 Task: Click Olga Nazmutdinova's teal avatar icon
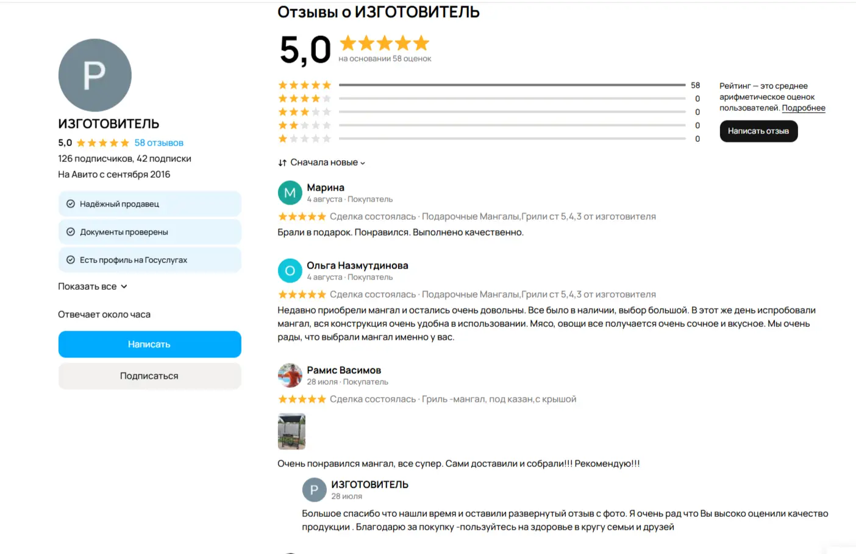coord(290,271)
